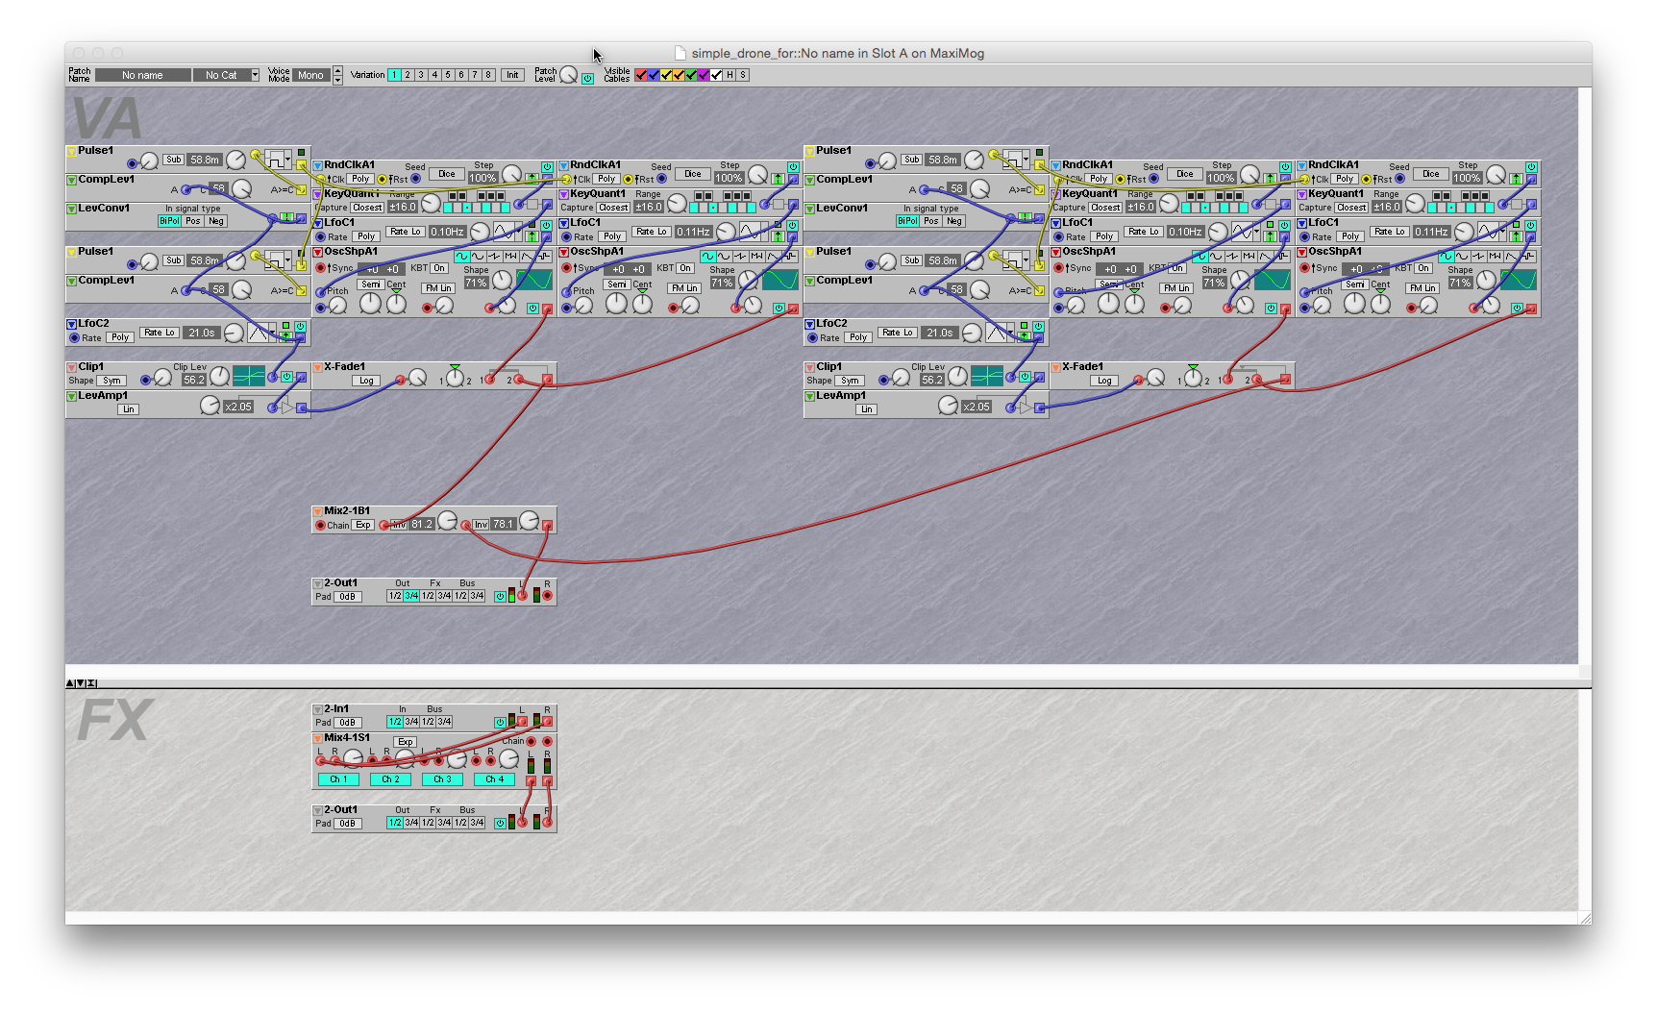Image resolution: width=1657 pixels, height=1013 pixels.
Task: Click Mix4-1S1 left Chain input connector
Action: click(x=531, y=741)
